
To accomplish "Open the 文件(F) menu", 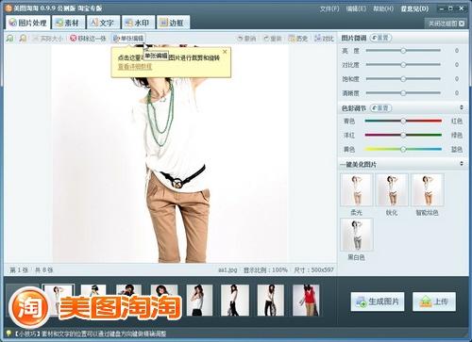I will 329,8.
